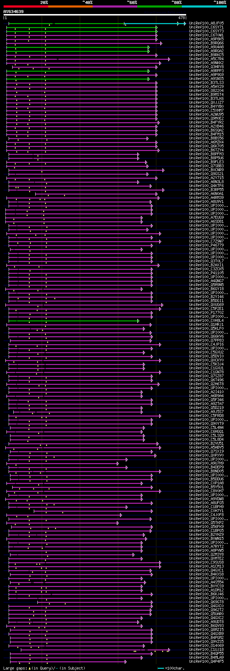Screen dimensions: 230x671
Task: Select the UniRef100_P41105 label
Action: pos(206,273)
